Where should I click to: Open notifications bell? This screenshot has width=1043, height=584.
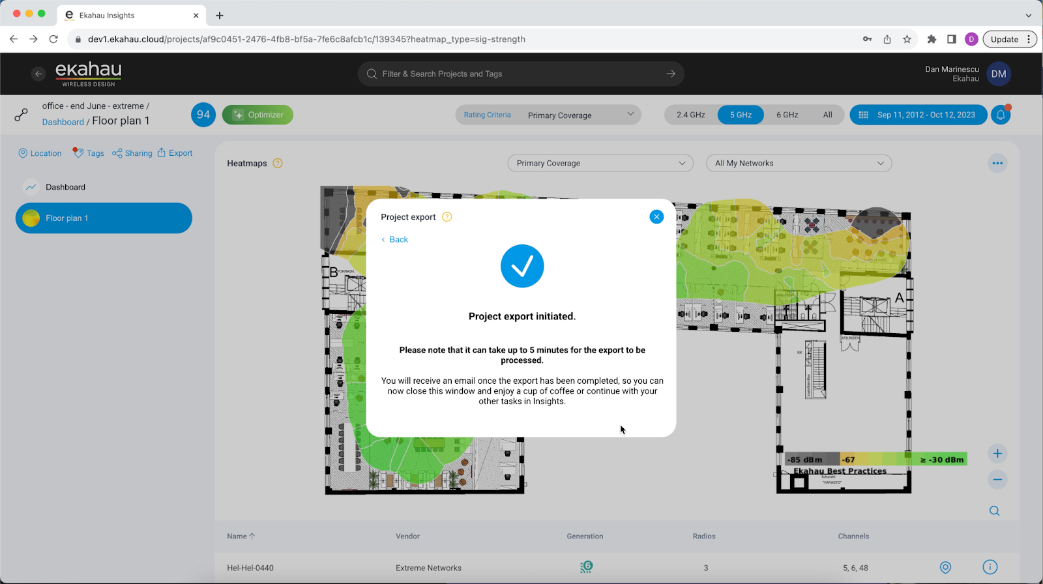pyautogui.click(x=1001, y=115)
